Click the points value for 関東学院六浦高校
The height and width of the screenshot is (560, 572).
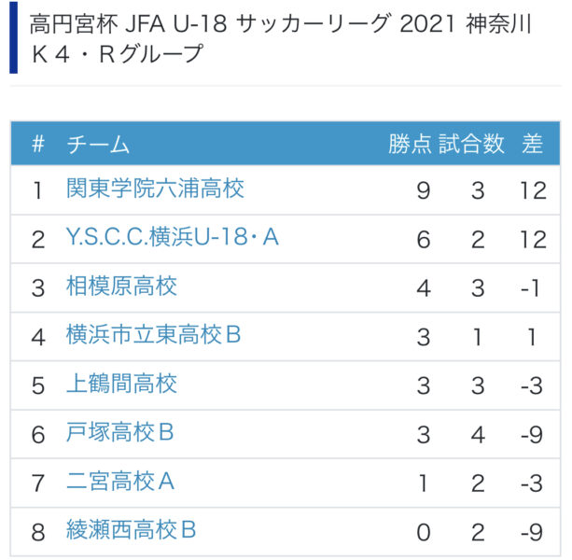(x=424, y=190)
